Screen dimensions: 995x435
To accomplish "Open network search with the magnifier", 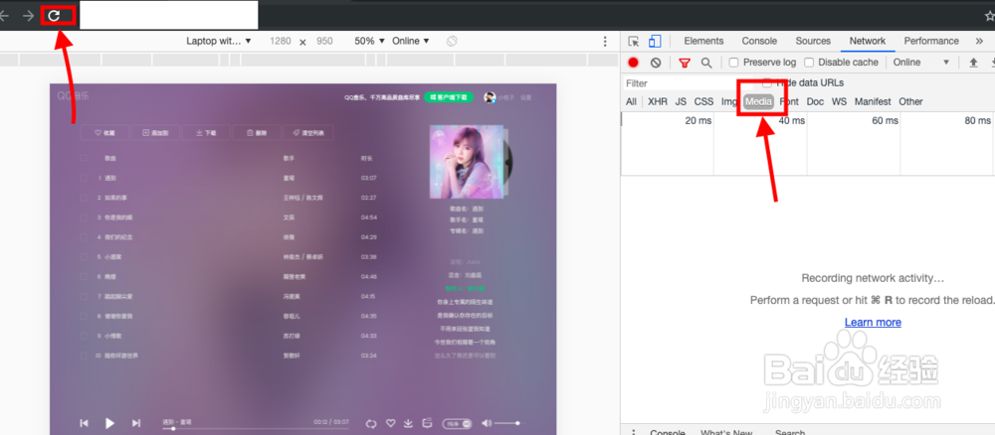I will click(706, 62).
